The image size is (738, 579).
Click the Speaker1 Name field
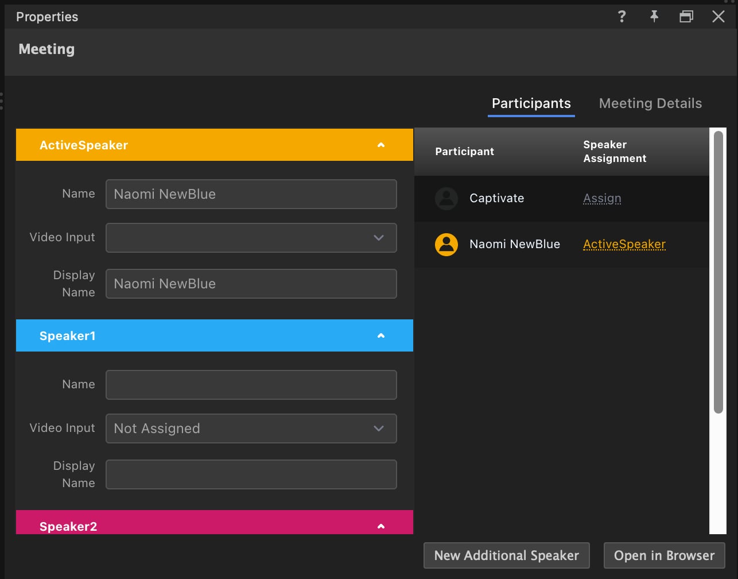251,385
